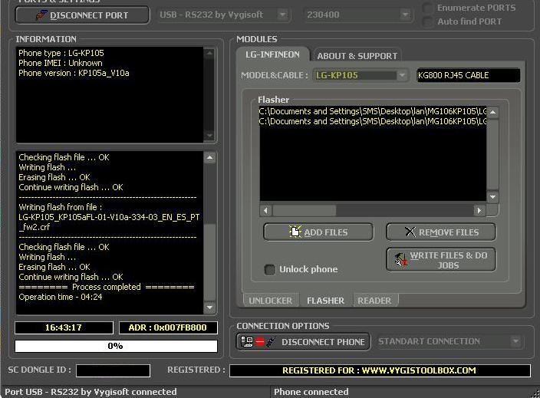Switch to the About & Support tab
The height and width of the screenshot is (398, 540).
pos(357,56)
